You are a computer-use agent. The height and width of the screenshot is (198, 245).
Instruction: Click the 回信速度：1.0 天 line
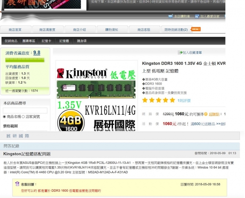coord(17,78)
